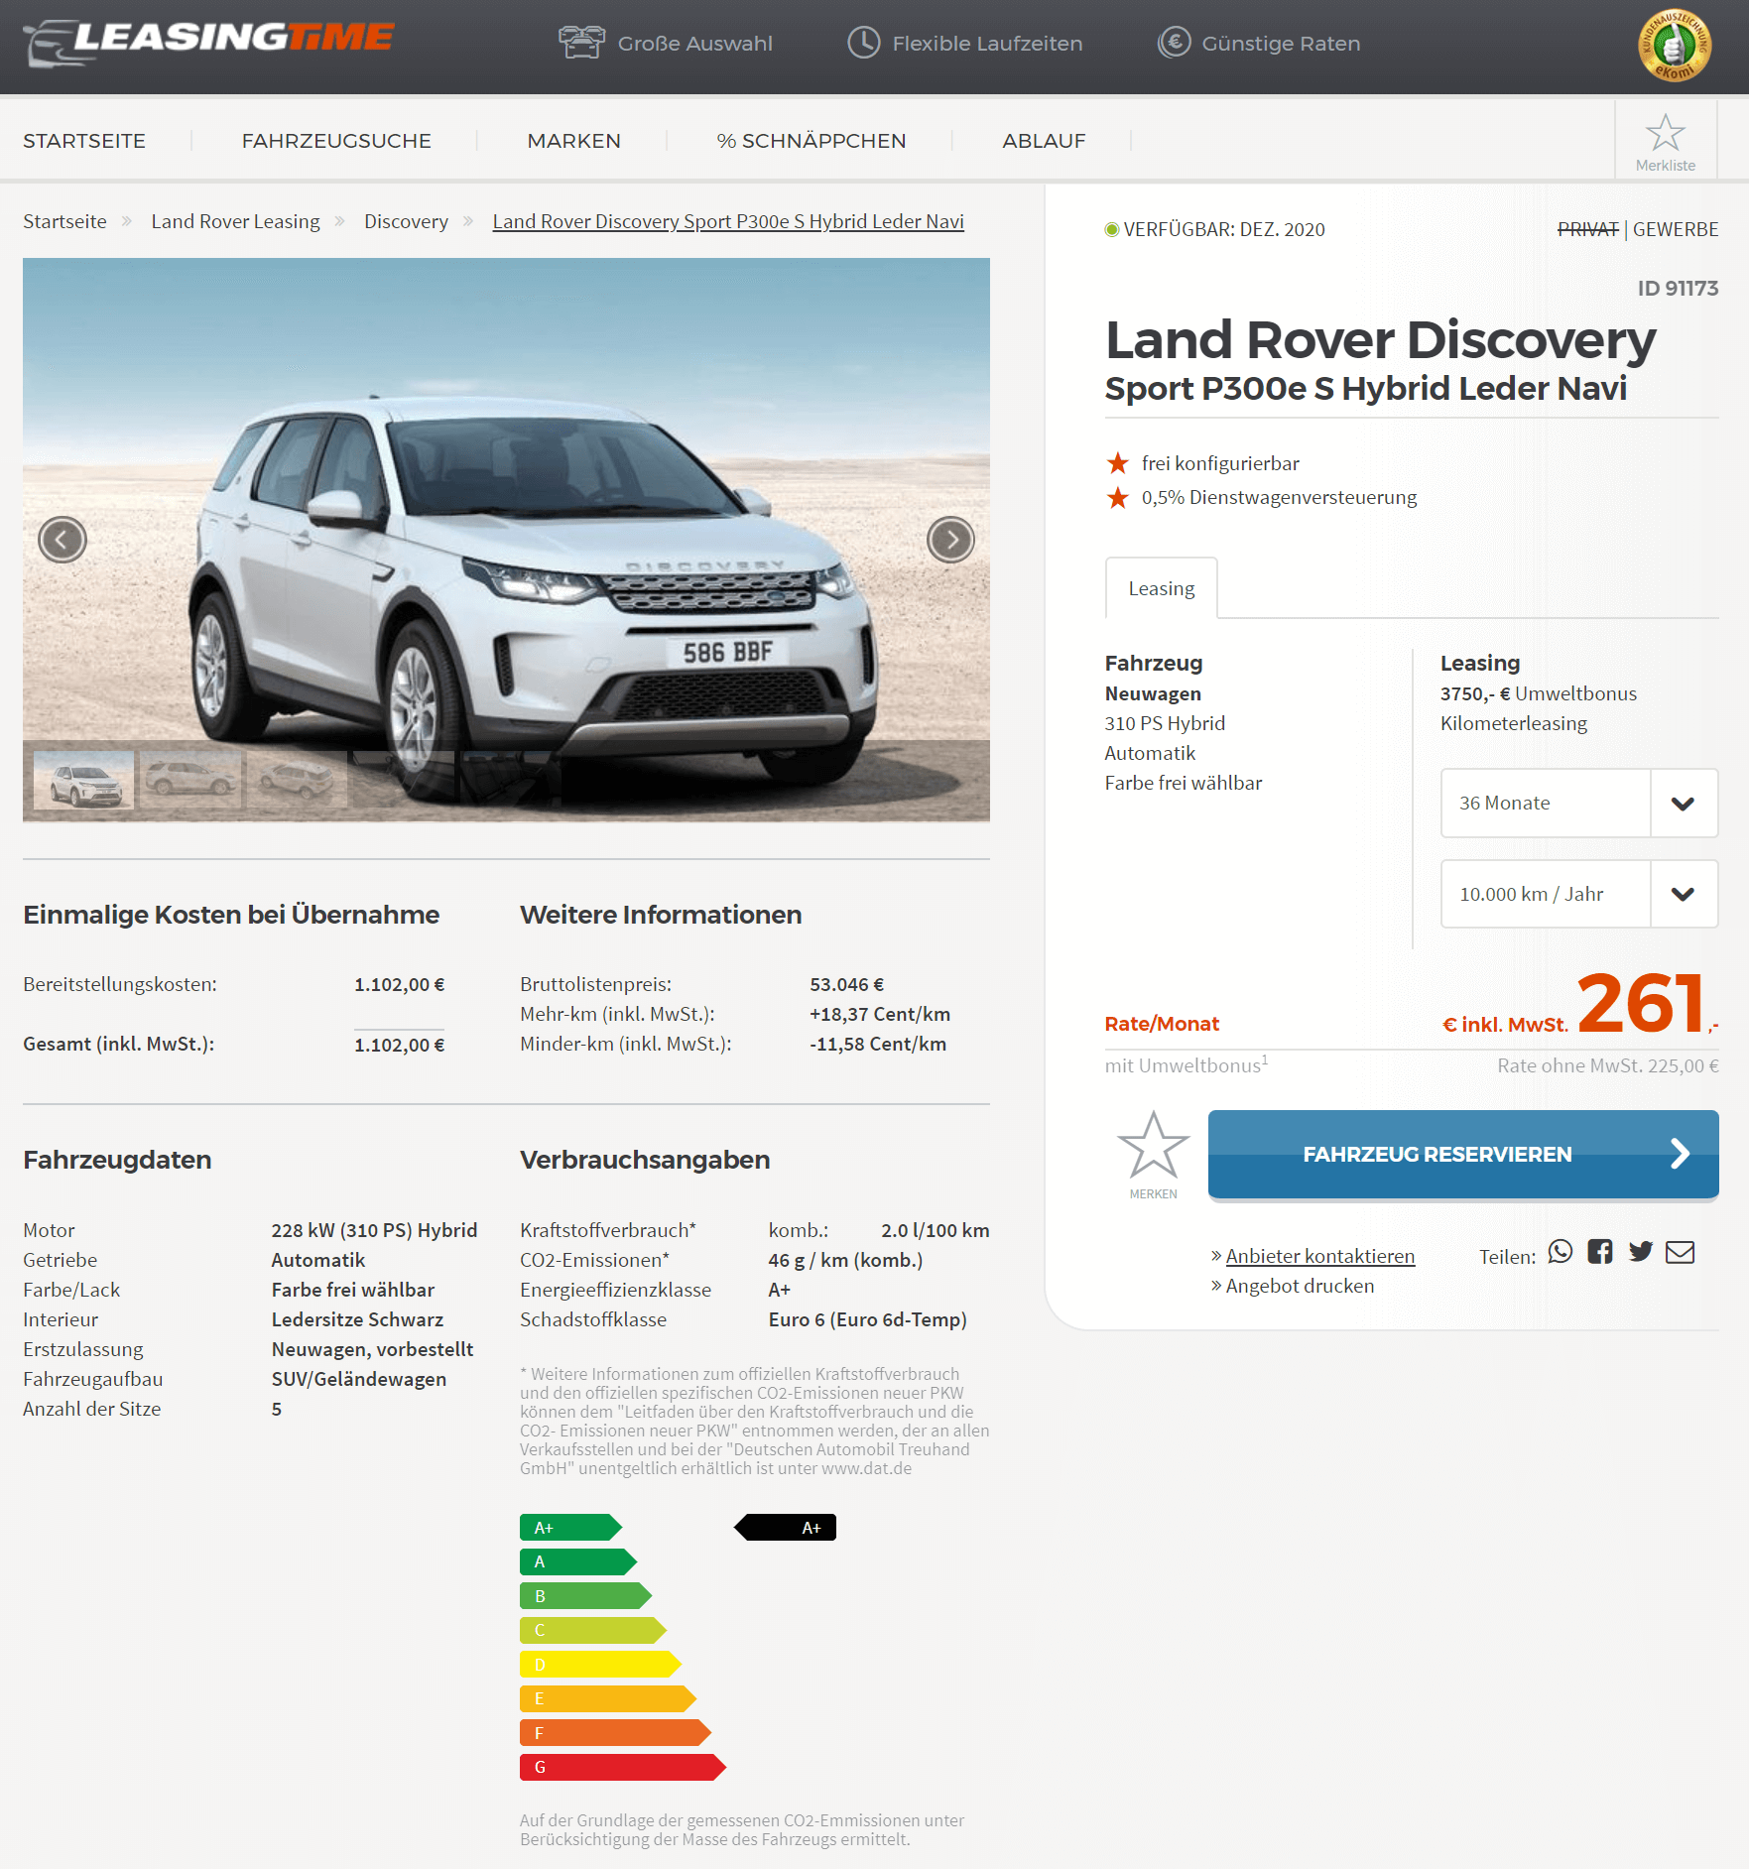Click the black A+ rating marker
The width and height of the screenshot is (1749, 1869).
coord(785,1528)
